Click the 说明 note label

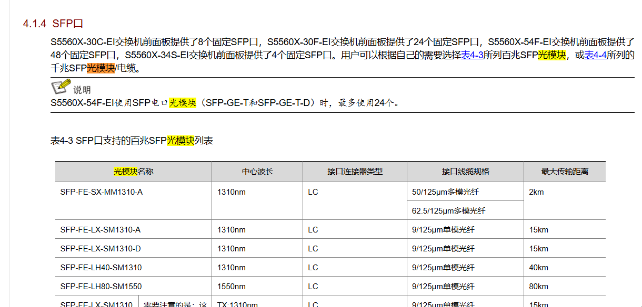coord(82,90)
